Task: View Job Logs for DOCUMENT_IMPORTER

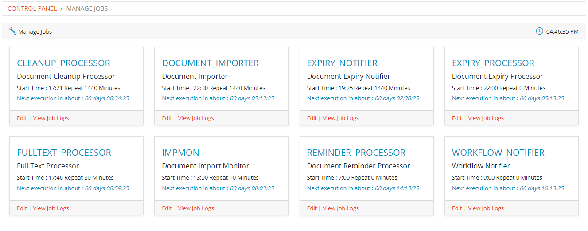Action: click(x=196, y=118)
